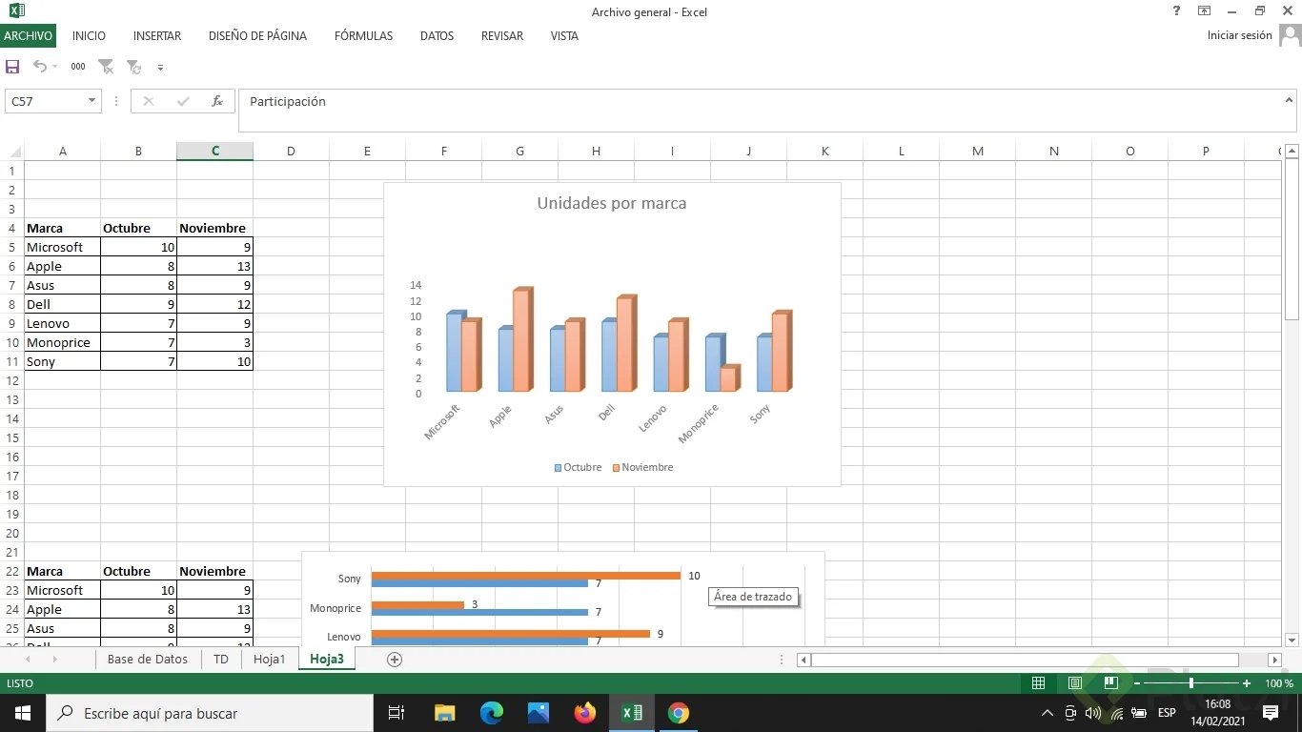The width and height of the screenshot is (1302, 732).
Task: Switch to Page Break Preview in status bar
Action: tap(1110, 683)
